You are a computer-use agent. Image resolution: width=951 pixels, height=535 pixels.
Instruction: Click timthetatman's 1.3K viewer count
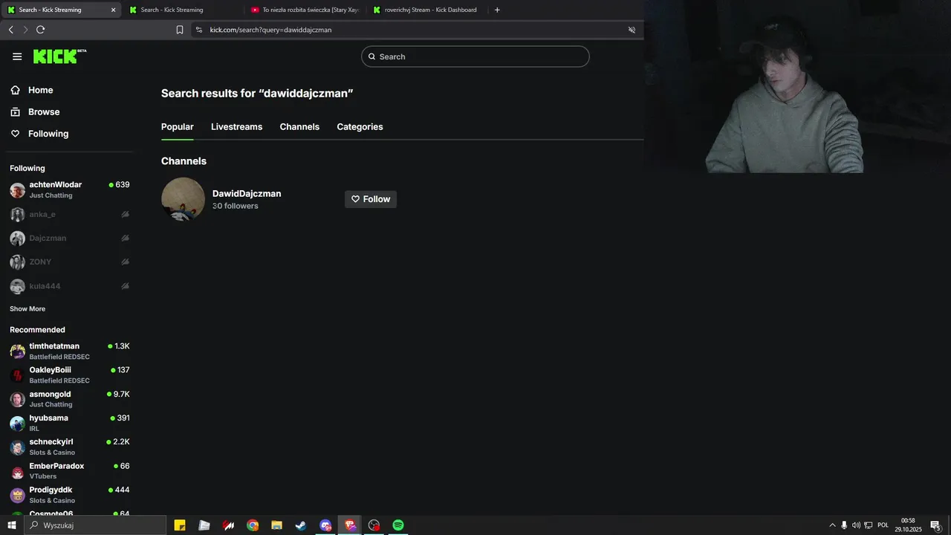click(x=122, y=346)
